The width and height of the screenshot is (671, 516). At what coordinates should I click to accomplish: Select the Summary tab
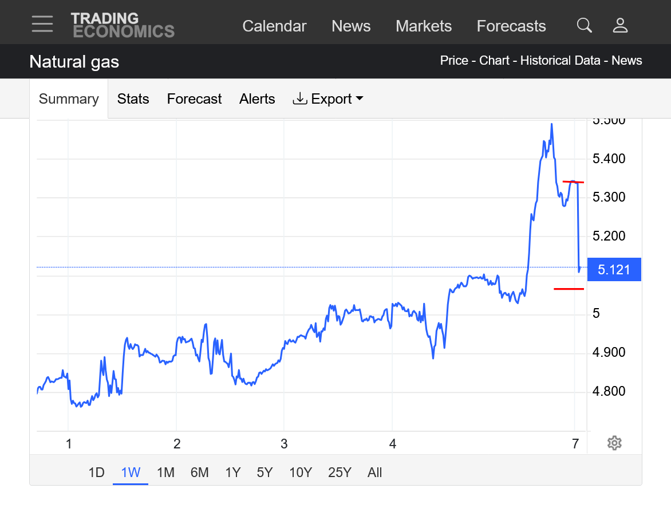(69, 99)
